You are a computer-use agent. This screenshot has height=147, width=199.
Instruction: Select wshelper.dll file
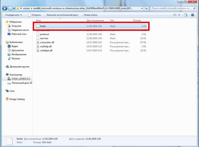tap(46, 51)
